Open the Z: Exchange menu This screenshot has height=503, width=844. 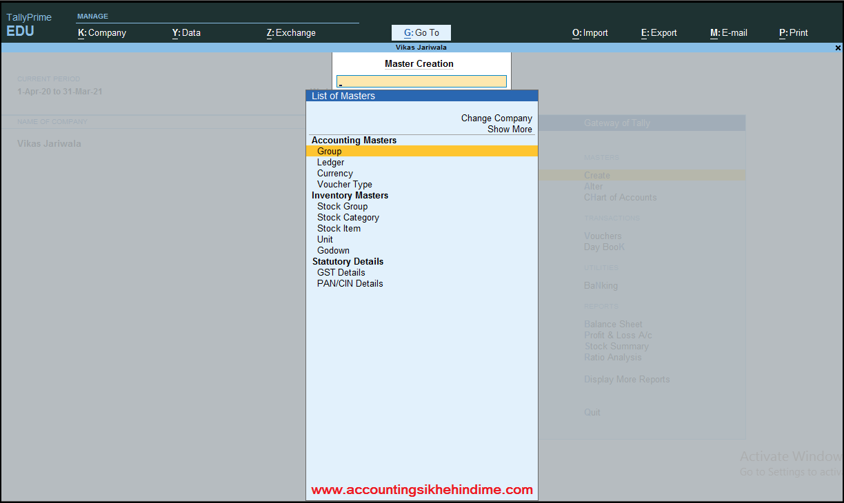click(x=291, y=32)
